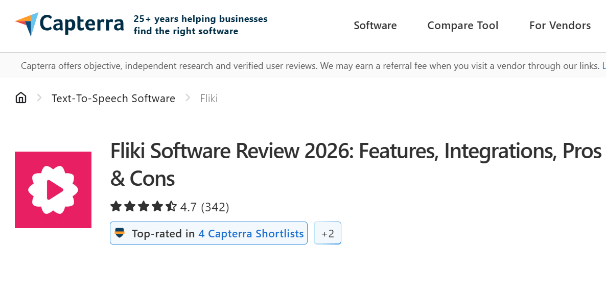Screen dimensions: 606x293
Task: Click the Top-rated in badge label
Action: tap(163, 234)
